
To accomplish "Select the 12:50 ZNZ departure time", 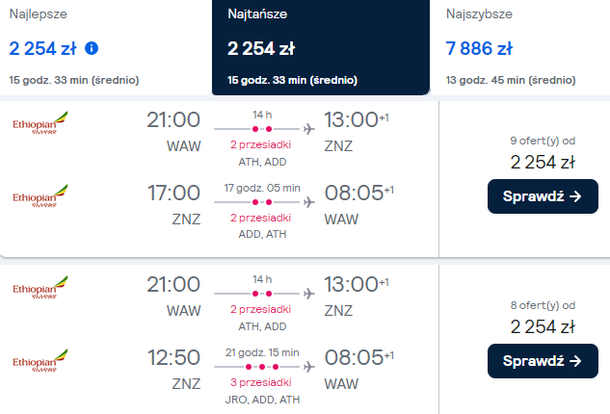I will tap(173, 357).
